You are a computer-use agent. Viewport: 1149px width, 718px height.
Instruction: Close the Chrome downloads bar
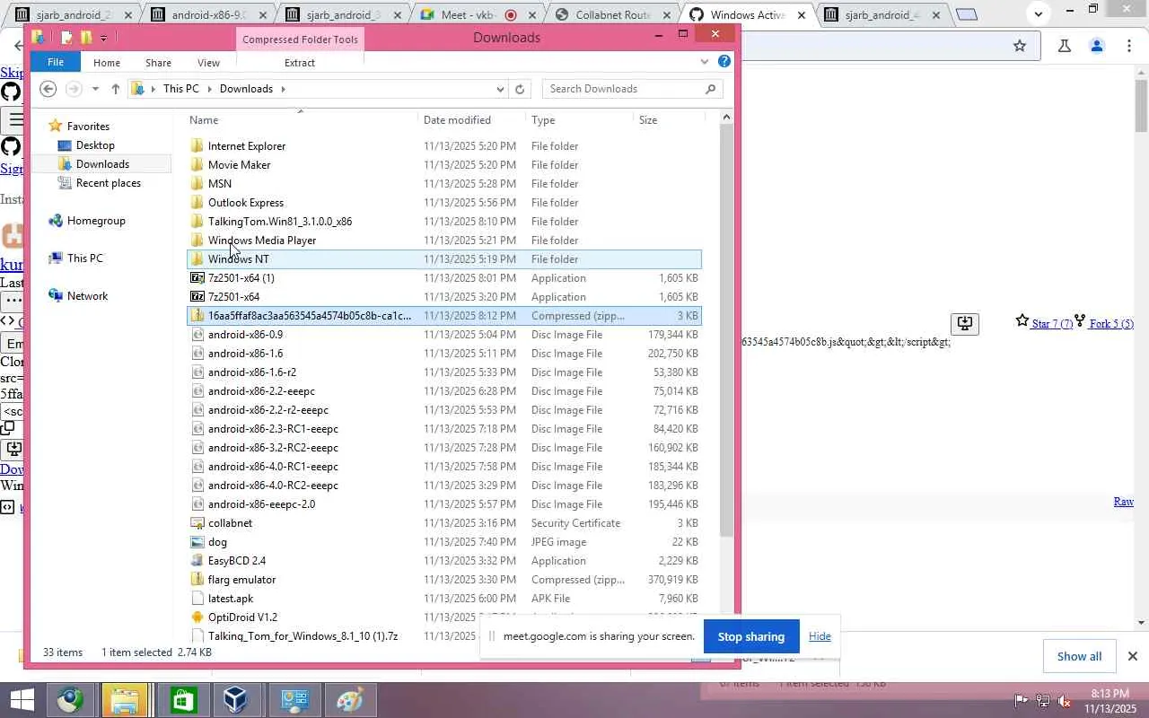tap(1133, 656)
